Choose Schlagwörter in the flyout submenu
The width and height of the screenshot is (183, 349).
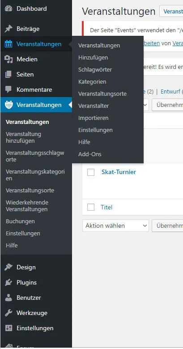(x=95, y=70)
